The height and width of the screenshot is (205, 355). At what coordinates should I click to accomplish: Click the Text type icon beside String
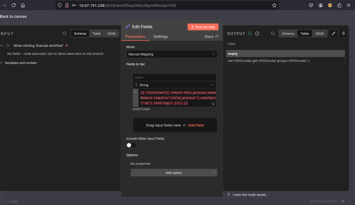136,85
